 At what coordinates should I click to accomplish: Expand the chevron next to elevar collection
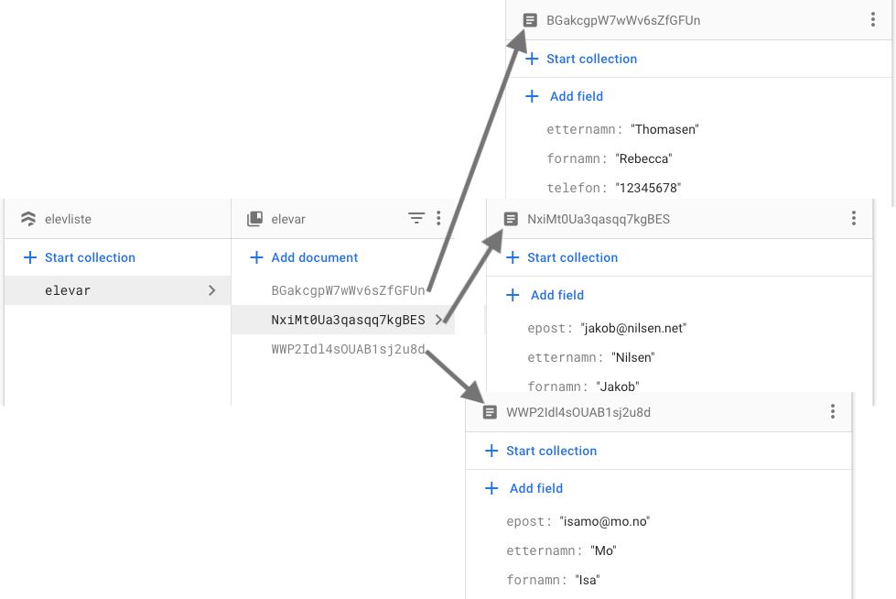211,289
